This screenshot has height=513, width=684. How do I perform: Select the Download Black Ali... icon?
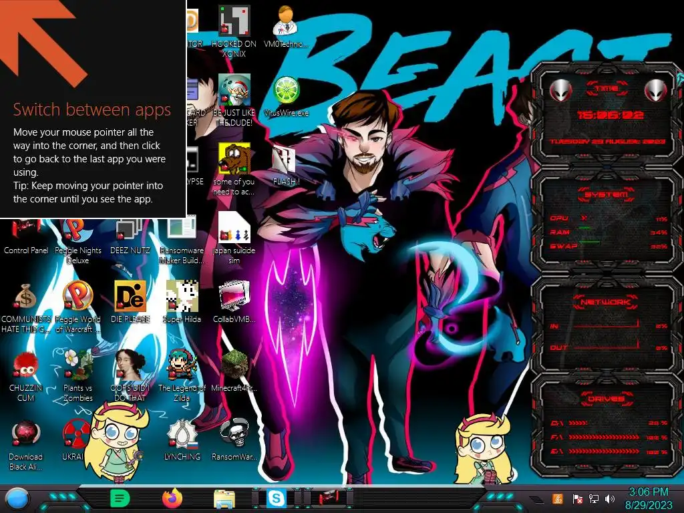(26, 445)
